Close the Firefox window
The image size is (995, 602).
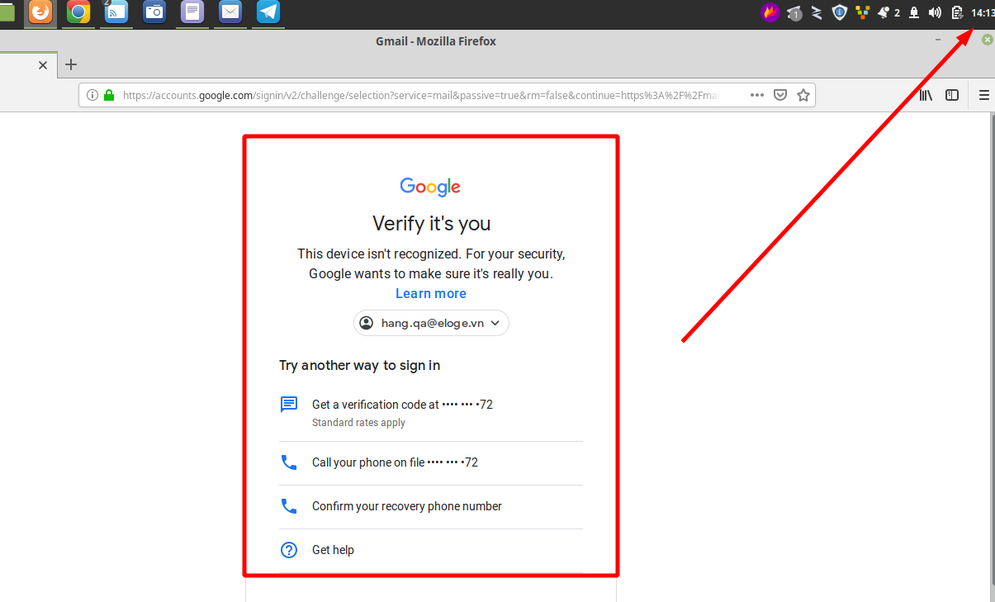(x=987, y=40)
